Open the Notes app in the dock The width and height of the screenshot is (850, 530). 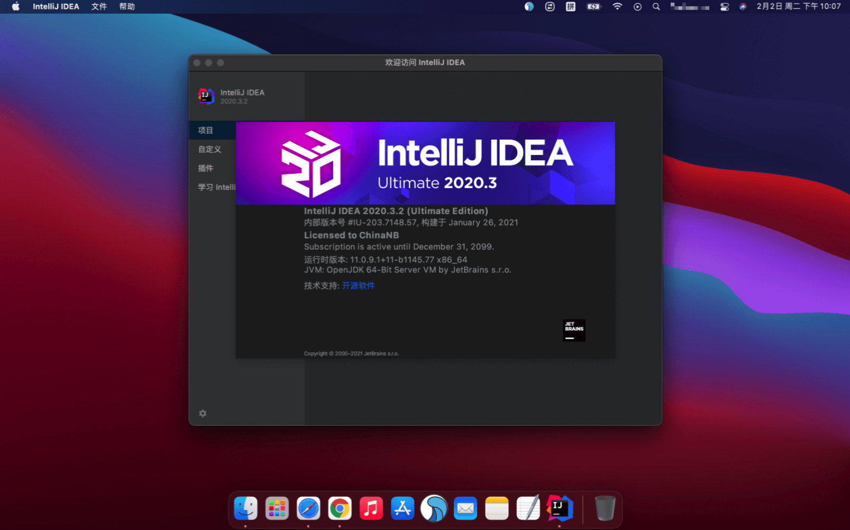tap(497, 508)
